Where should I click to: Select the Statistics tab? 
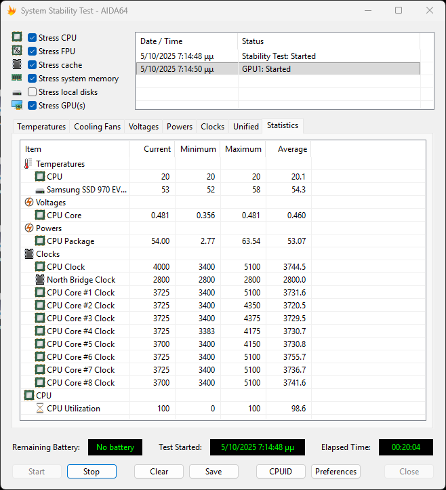(283, 125)
